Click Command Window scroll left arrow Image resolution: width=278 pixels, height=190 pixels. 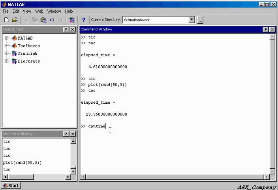coord(83,177)
